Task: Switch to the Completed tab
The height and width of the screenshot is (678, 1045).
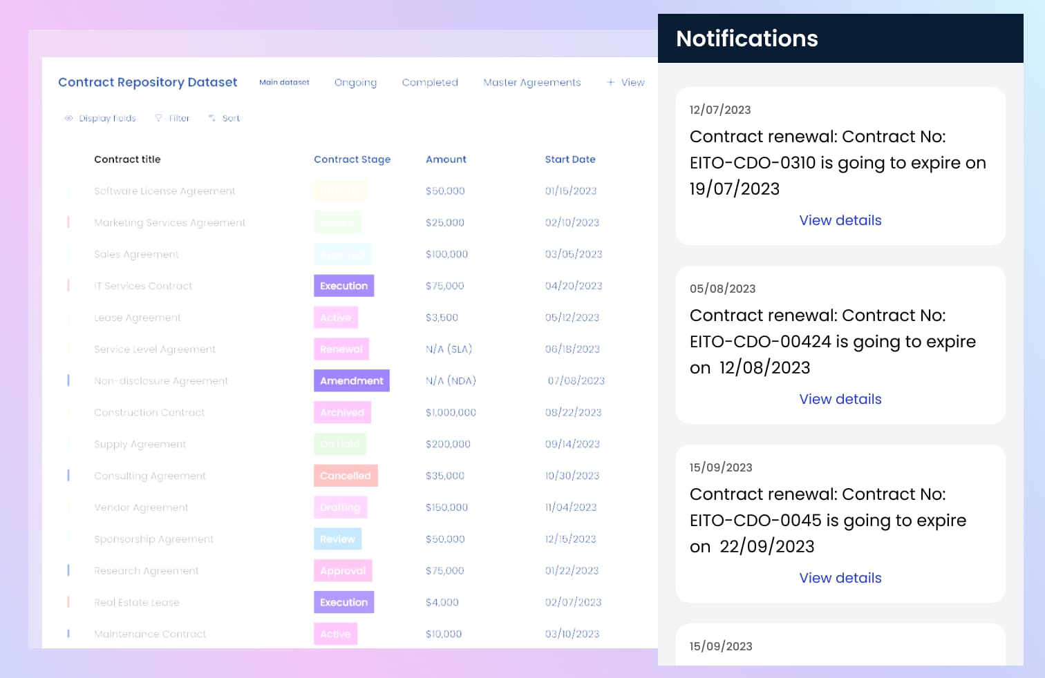Action: coord(430,82)
